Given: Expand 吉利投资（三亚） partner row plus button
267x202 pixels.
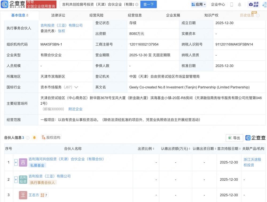Looking at the screenshot, I should (x=16, y=180).
